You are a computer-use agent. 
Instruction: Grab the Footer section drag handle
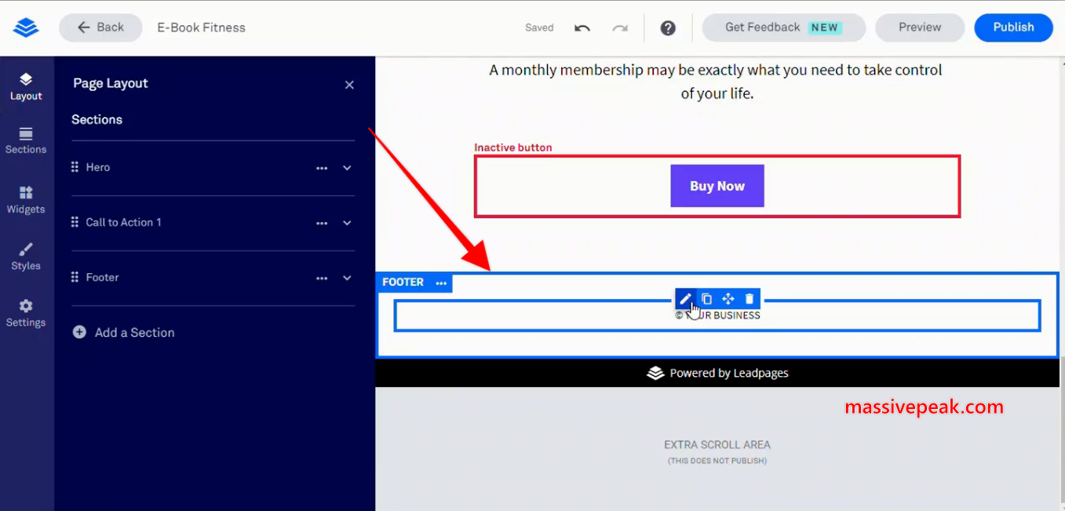(75, 277)
